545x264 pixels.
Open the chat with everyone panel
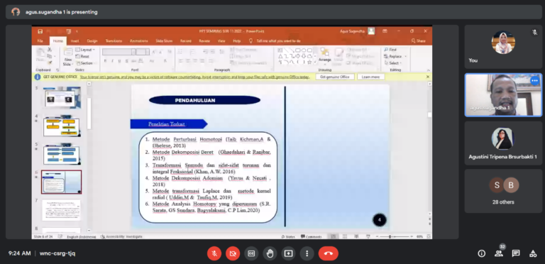click(516, 253)
